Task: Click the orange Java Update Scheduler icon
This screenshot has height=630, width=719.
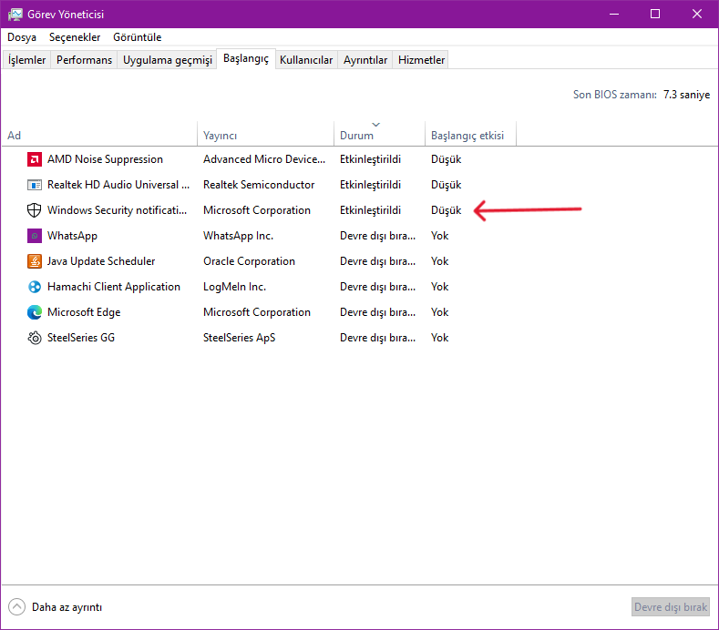Action: click(x=35, y=261)
